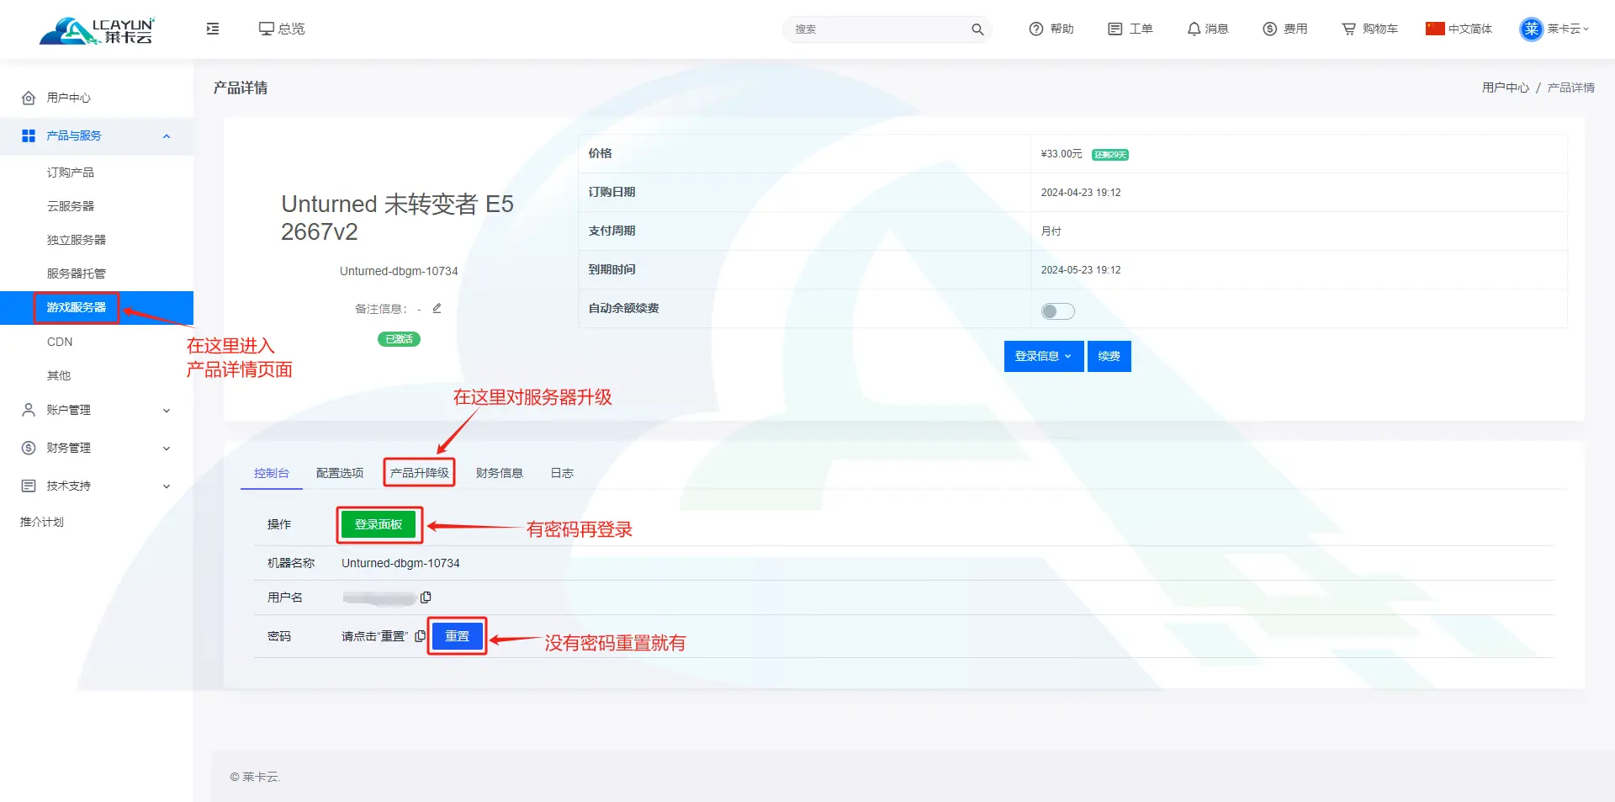Screen dimensions: 1615x802
Task: Open 推介计划 in the sidebar
Action: click(42, 522)
